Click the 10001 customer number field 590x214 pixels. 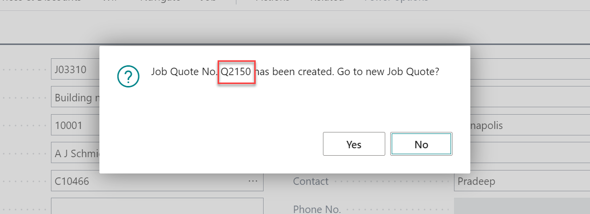[x=75, y=126]
